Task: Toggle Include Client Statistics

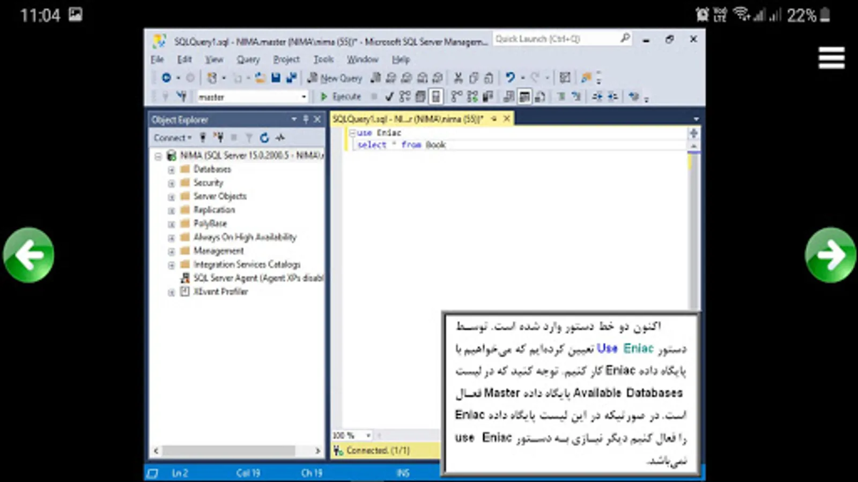Action: (487, 96)
